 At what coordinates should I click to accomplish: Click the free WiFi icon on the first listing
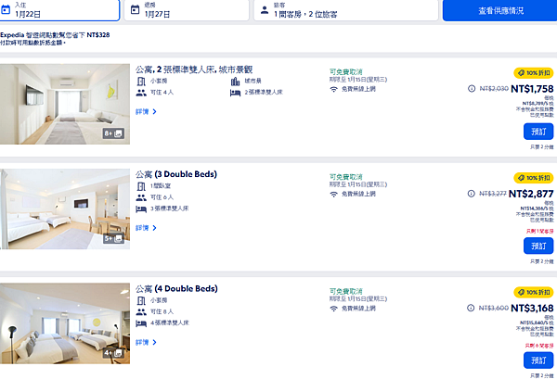coord(334,88)
